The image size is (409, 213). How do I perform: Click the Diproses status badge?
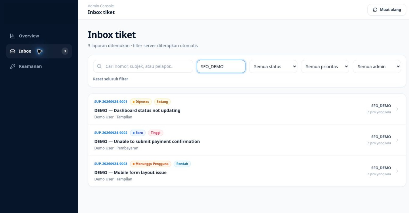tap(141, 102)
